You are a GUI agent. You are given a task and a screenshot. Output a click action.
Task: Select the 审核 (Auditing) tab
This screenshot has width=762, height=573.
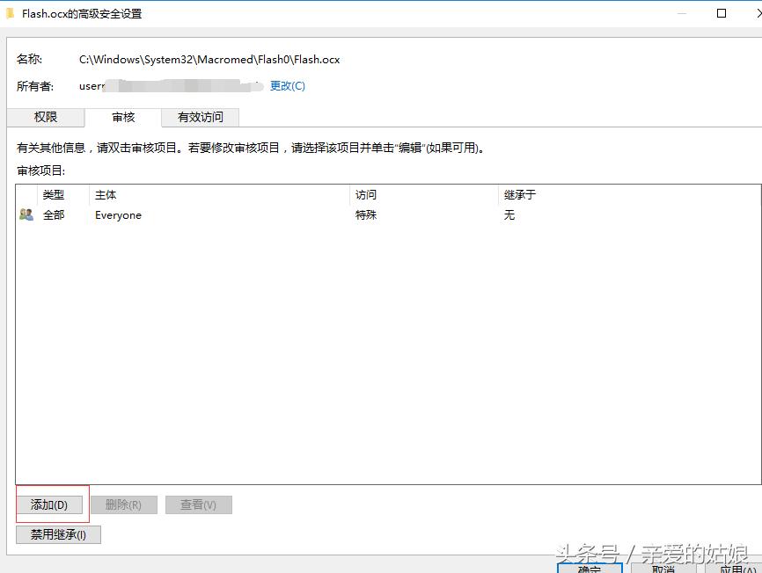coord(124,116)
